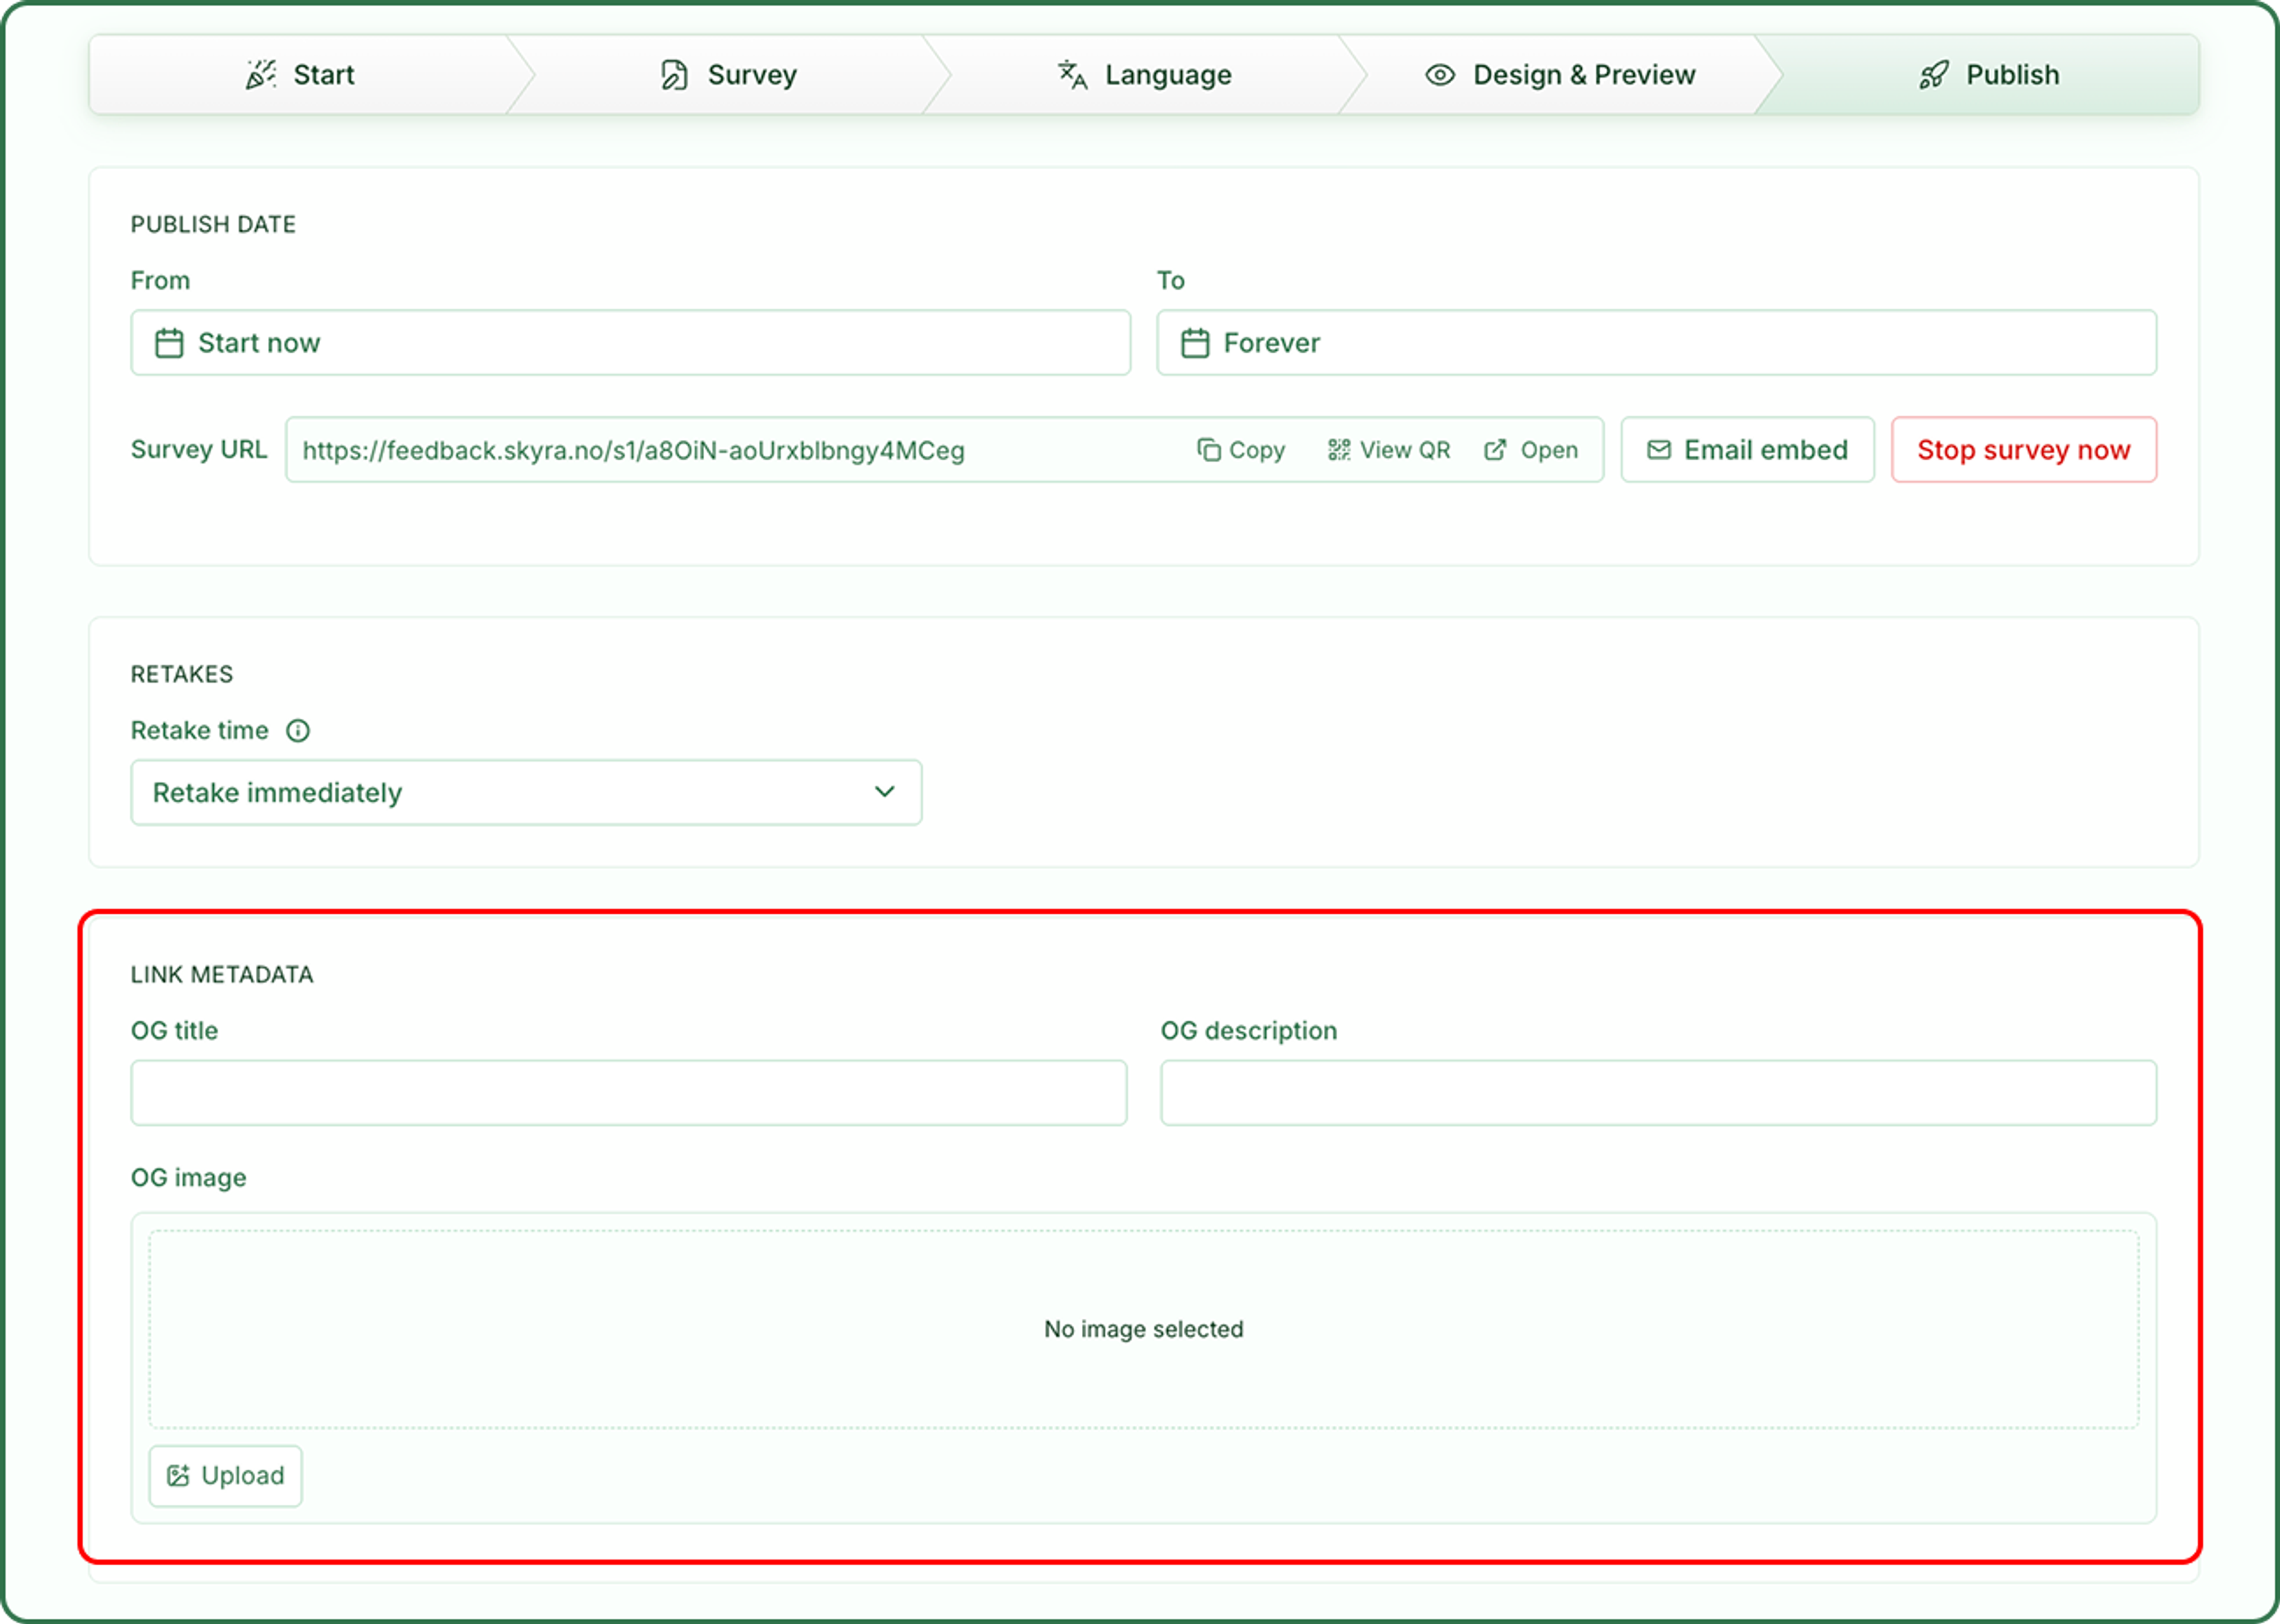The height and width of the screenshot is (1624, 2280).
Task: Copy the survey URL
Action: pyautogui.click(x=1241, y=450)
